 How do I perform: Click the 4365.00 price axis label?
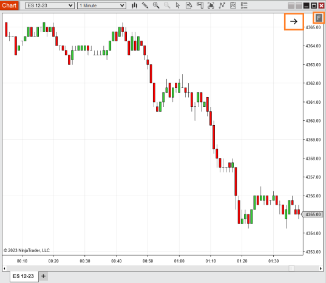point(313,27)
